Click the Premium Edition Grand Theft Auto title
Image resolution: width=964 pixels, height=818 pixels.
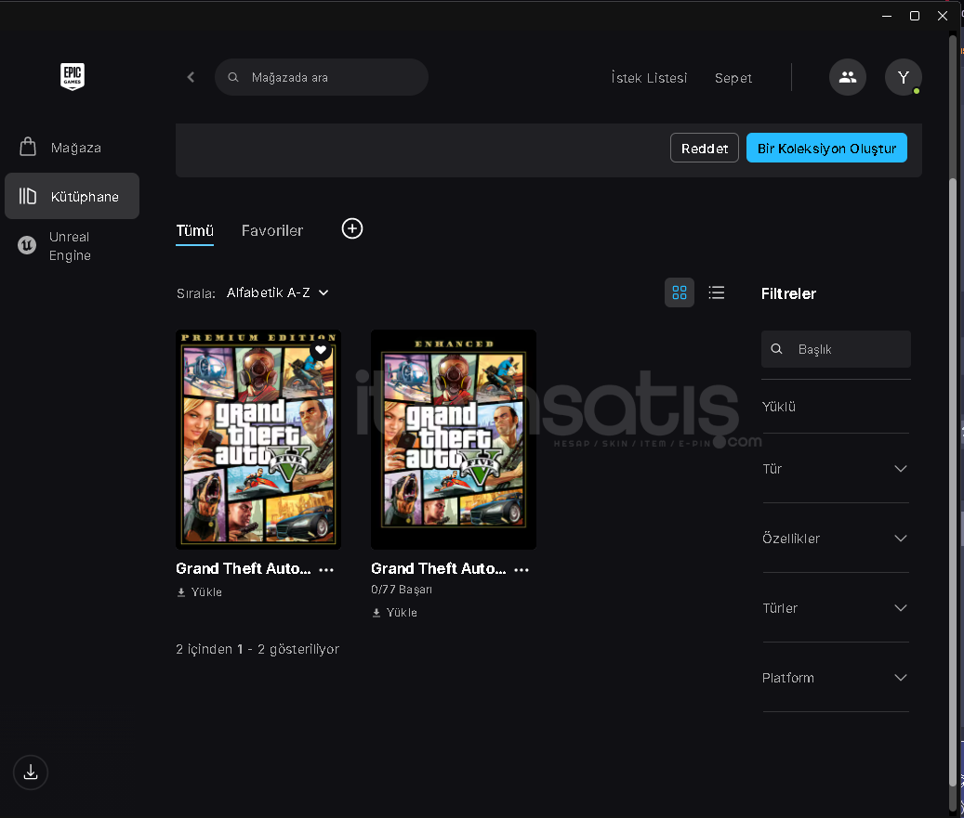click(x=244, y=568)
